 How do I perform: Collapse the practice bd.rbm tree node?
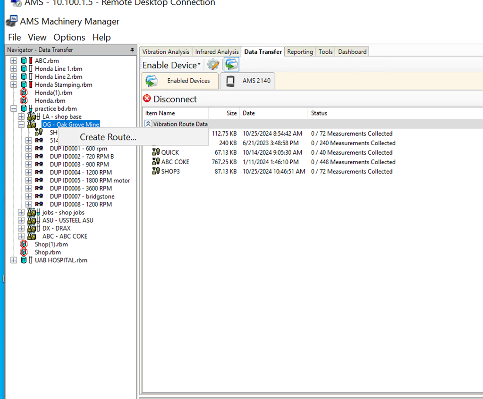tap(14, 108)
